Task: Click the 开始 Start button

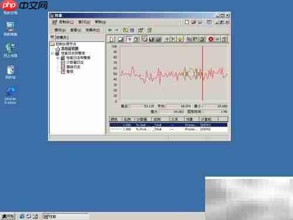Action: point(8,216)
